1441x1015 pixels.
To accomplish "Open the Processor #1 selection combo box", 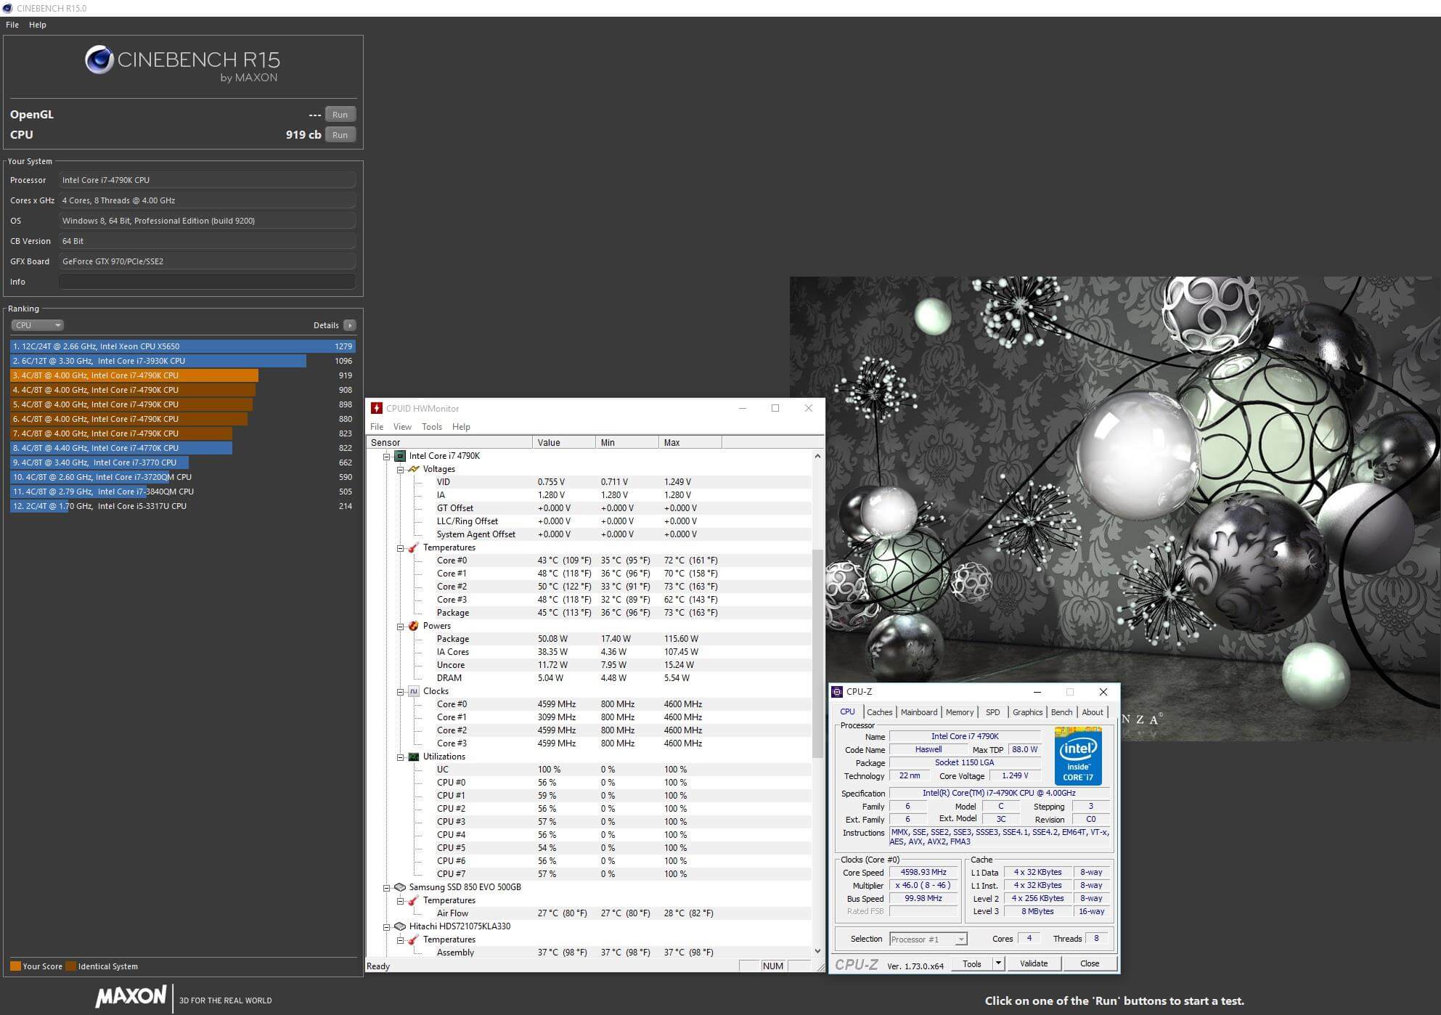I will click(x=928, y=939).
